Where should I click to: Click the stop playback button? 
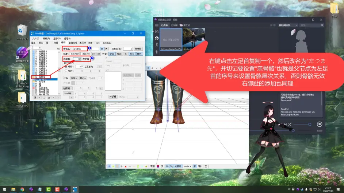point(320,124)
